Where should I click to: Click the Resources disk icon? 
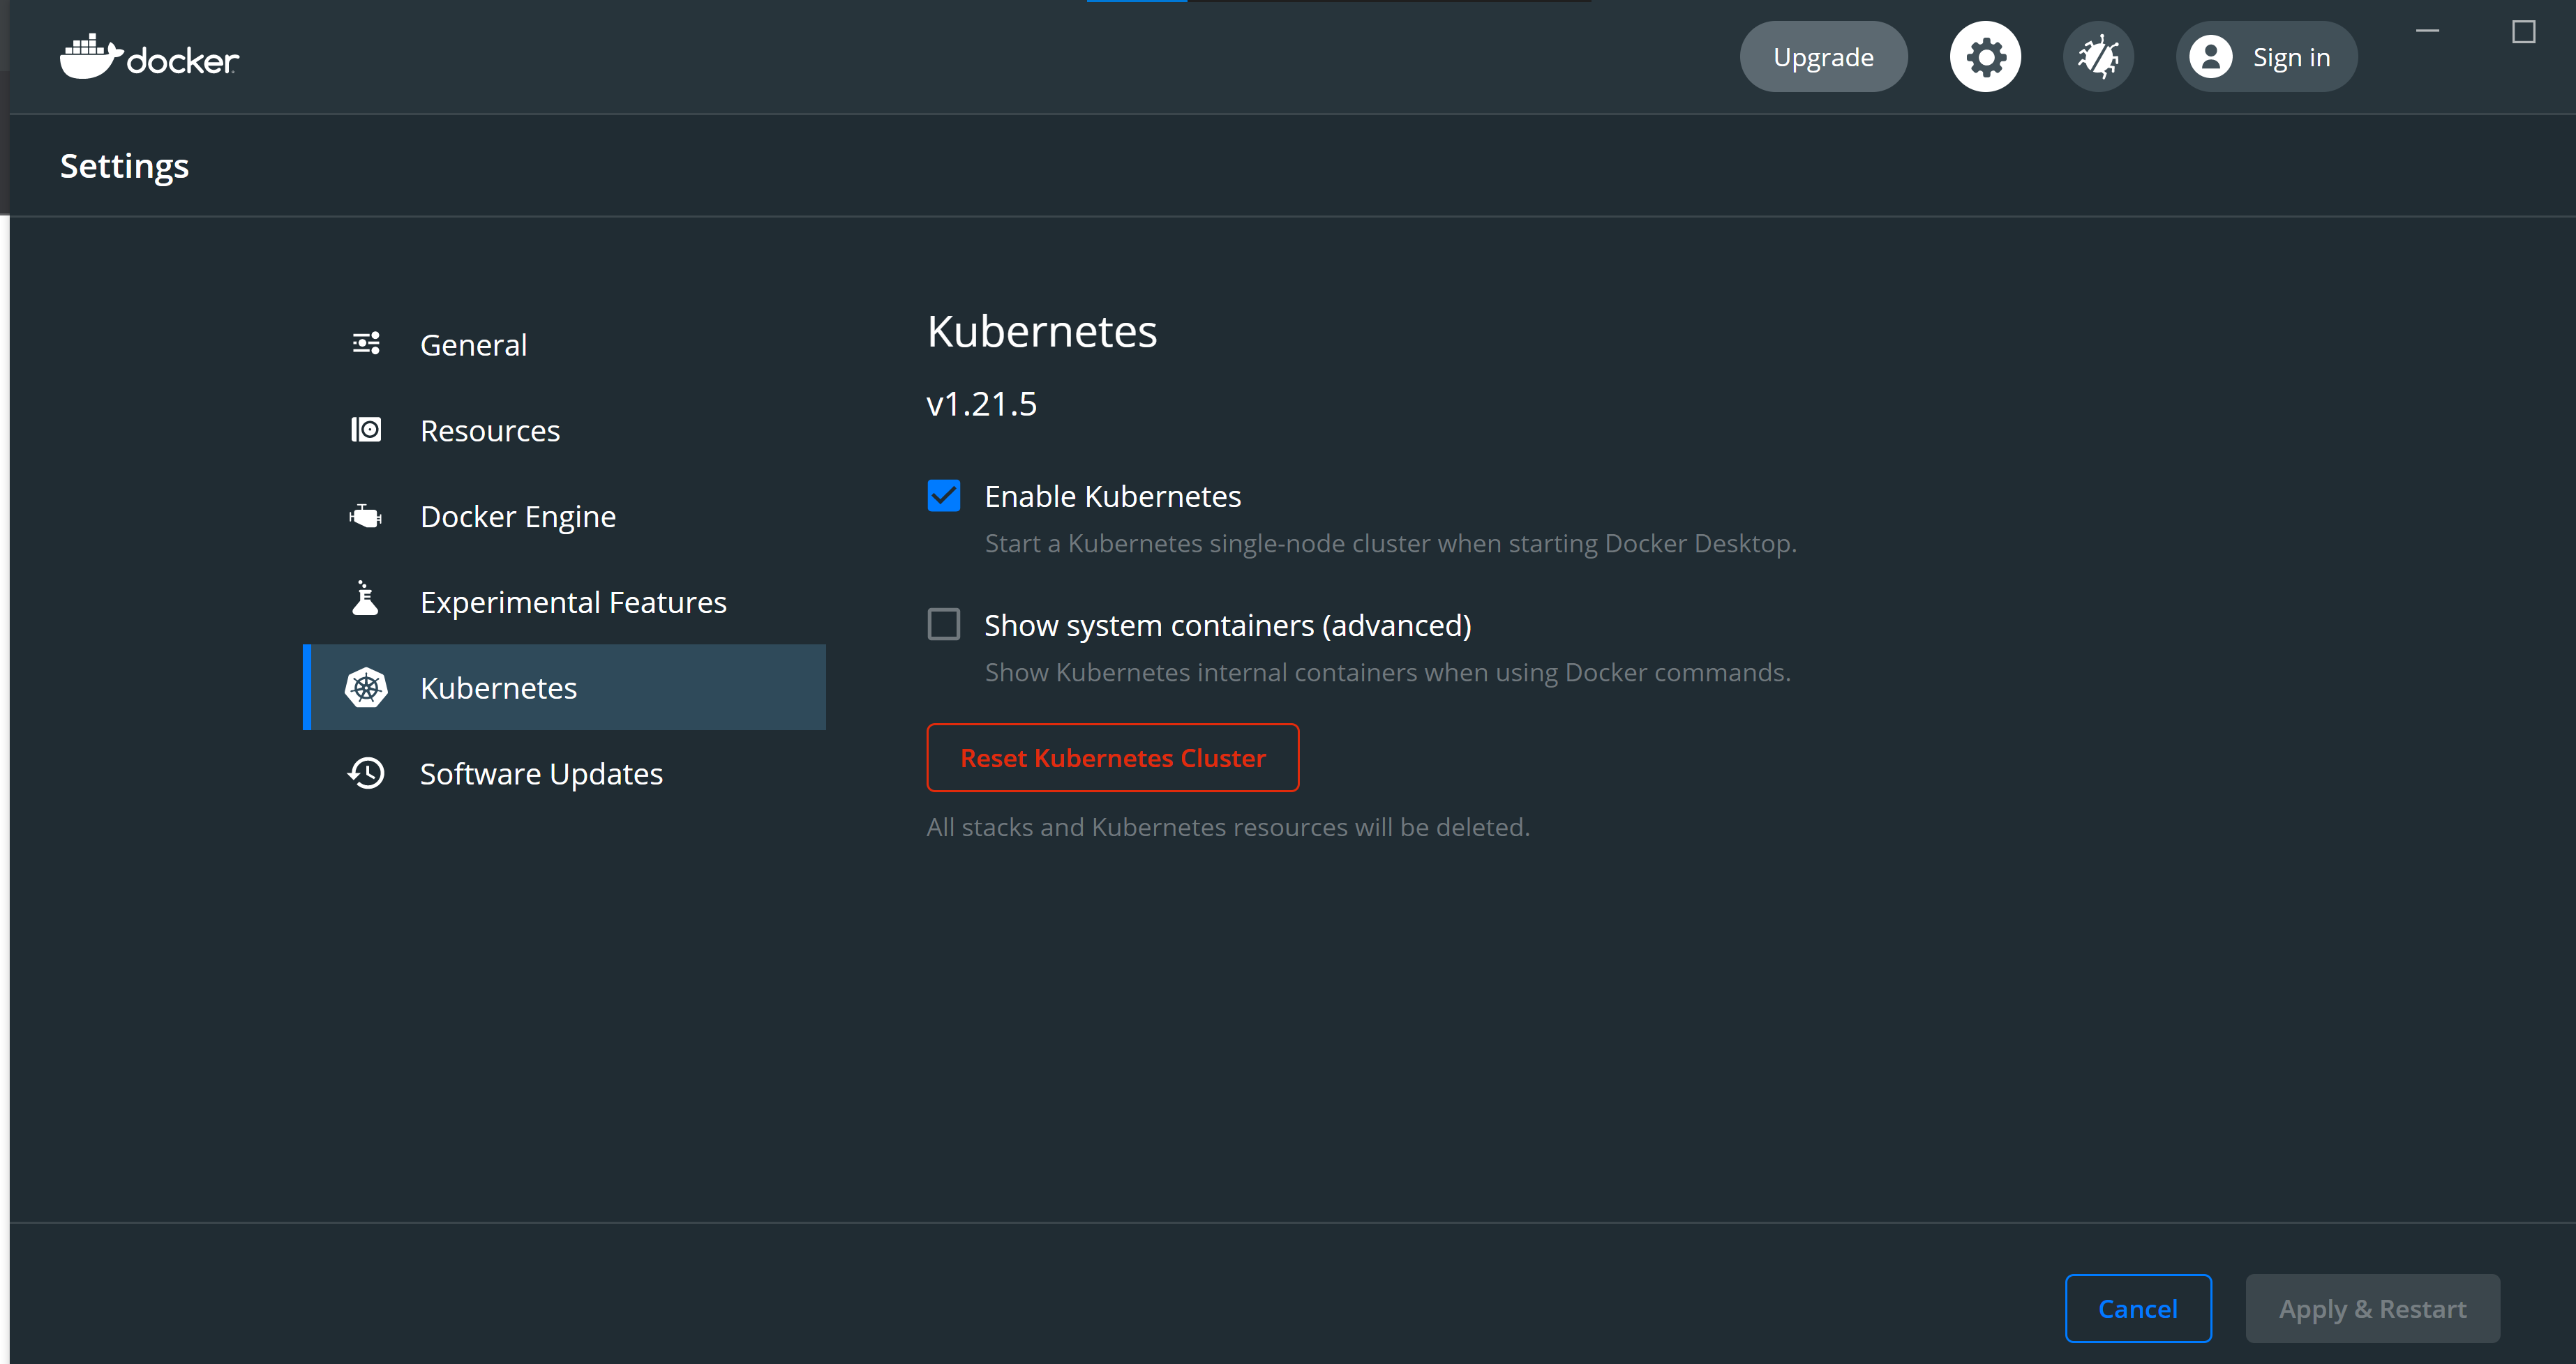pos(366,430)
